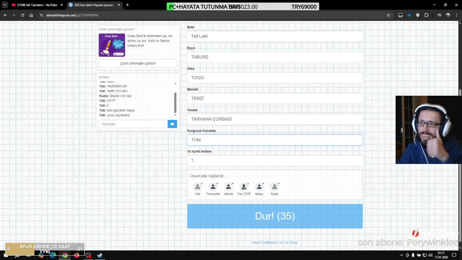
Task: Open the volume control in system tray
Action: (430, 255)
